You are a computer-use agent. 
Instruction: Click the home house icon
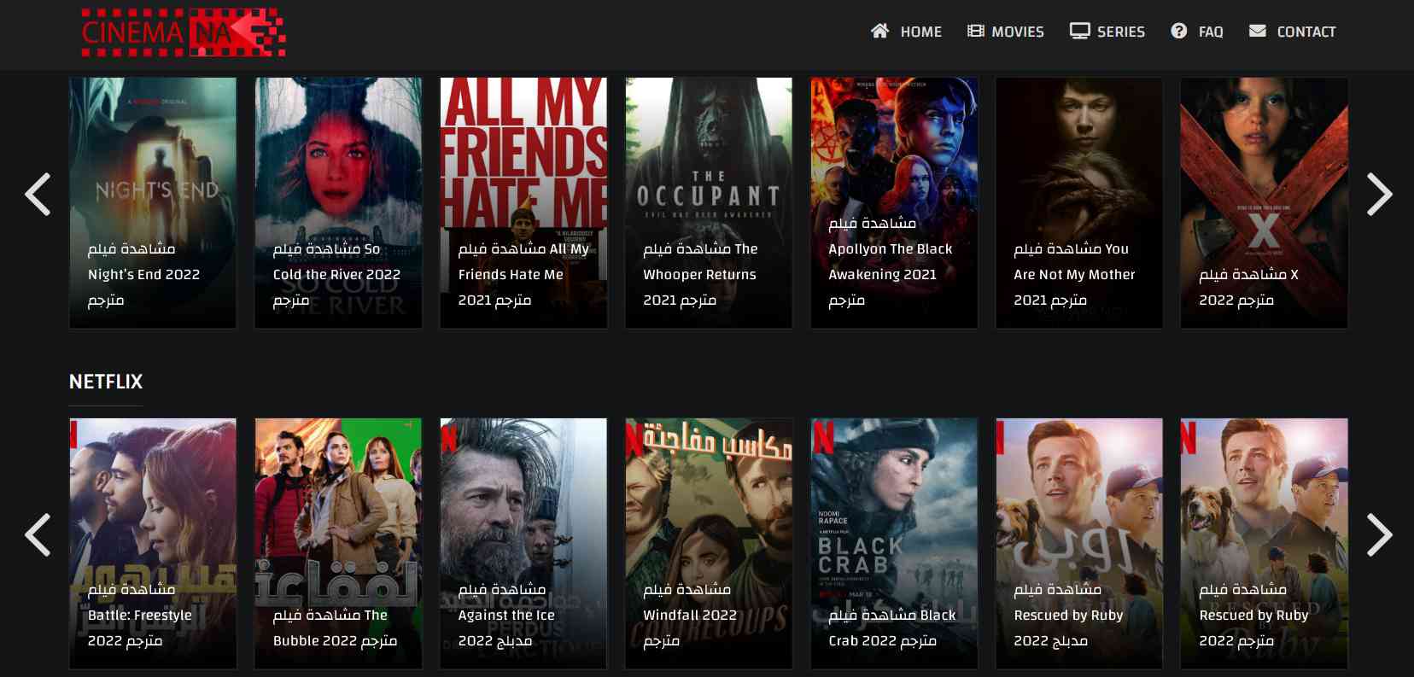click(879, 31)
